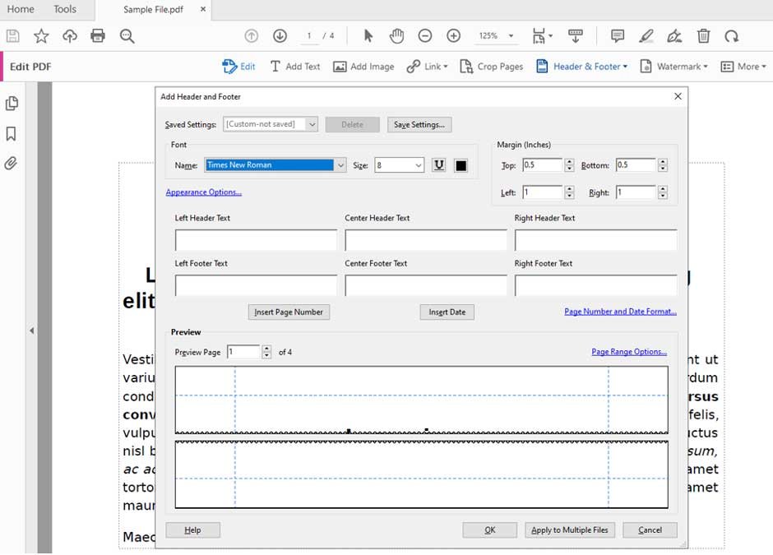This screenshot has height=555, width=773.
Task: Click the Preview Page stepper arrows
Action: [x=266, y=352]
